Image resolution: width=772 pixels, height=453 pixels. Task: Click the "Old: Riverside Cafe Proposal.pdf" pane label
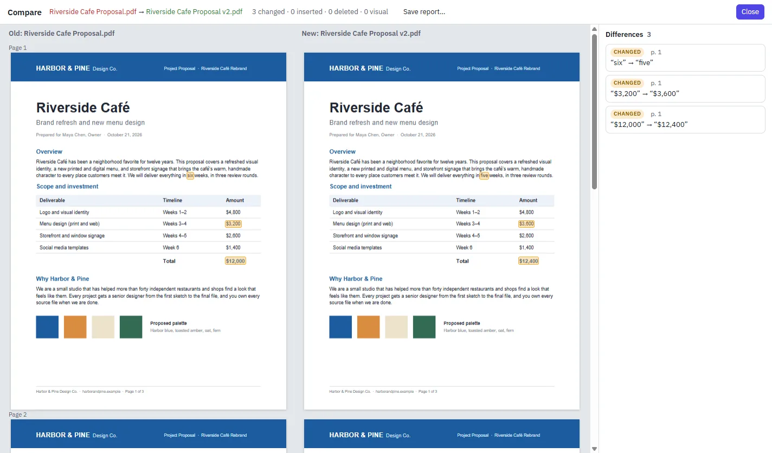[62, 33]
